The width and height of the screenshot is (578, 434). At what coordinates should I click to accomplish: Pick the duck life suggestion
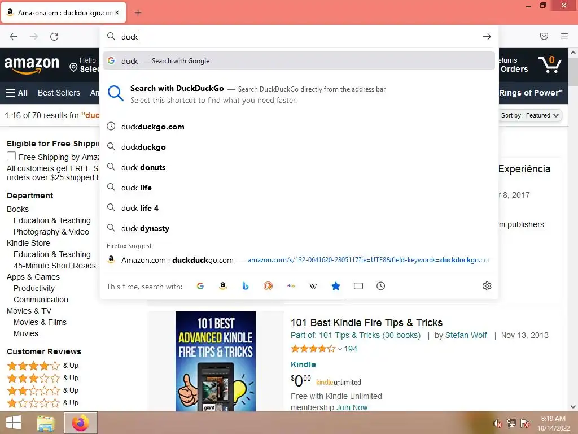(299, 188)
